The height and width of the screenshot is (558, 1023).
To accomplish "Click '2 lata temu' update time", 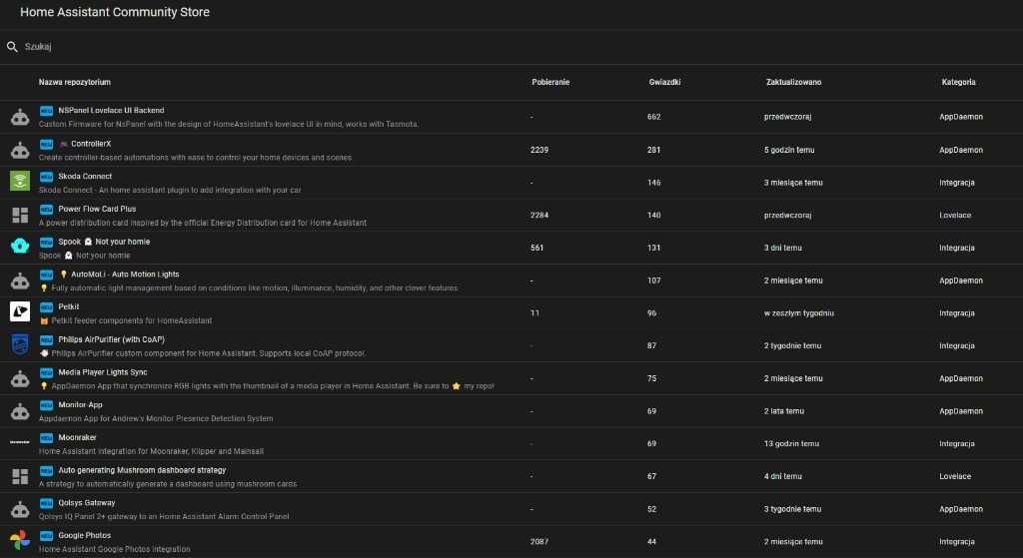I will pos(784,411).
